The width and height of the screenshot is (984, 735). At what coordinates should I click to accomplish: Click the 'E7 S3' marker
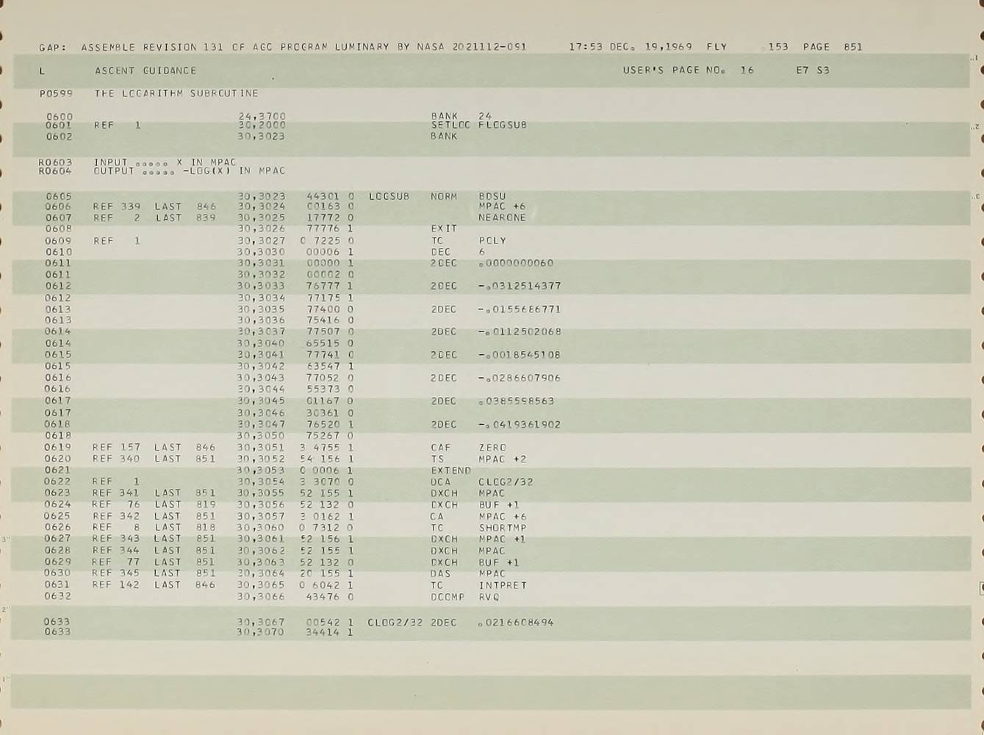click(813, 71)
